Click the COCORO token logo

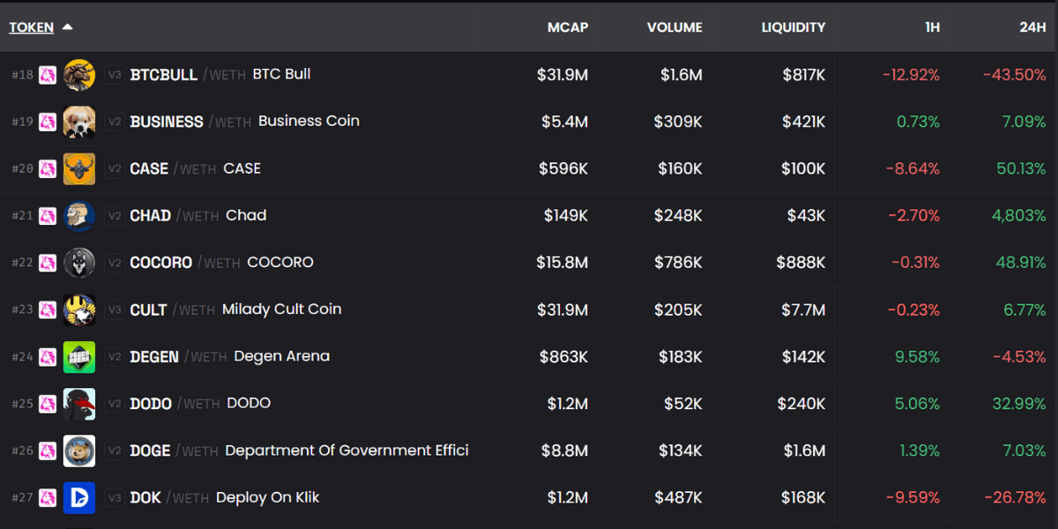click(79, 263)
